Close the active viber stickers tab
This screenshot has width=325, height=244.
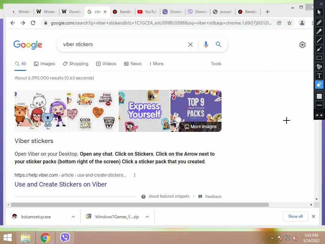click(105, 12)
